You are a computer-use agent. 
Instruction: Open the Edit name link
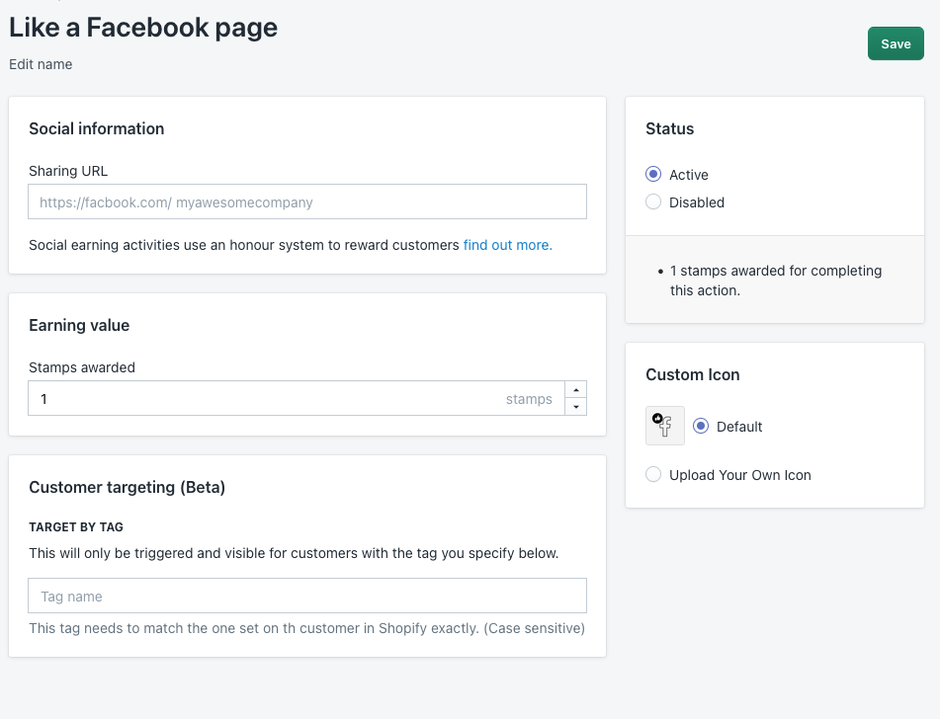click(x=41, y=64)
